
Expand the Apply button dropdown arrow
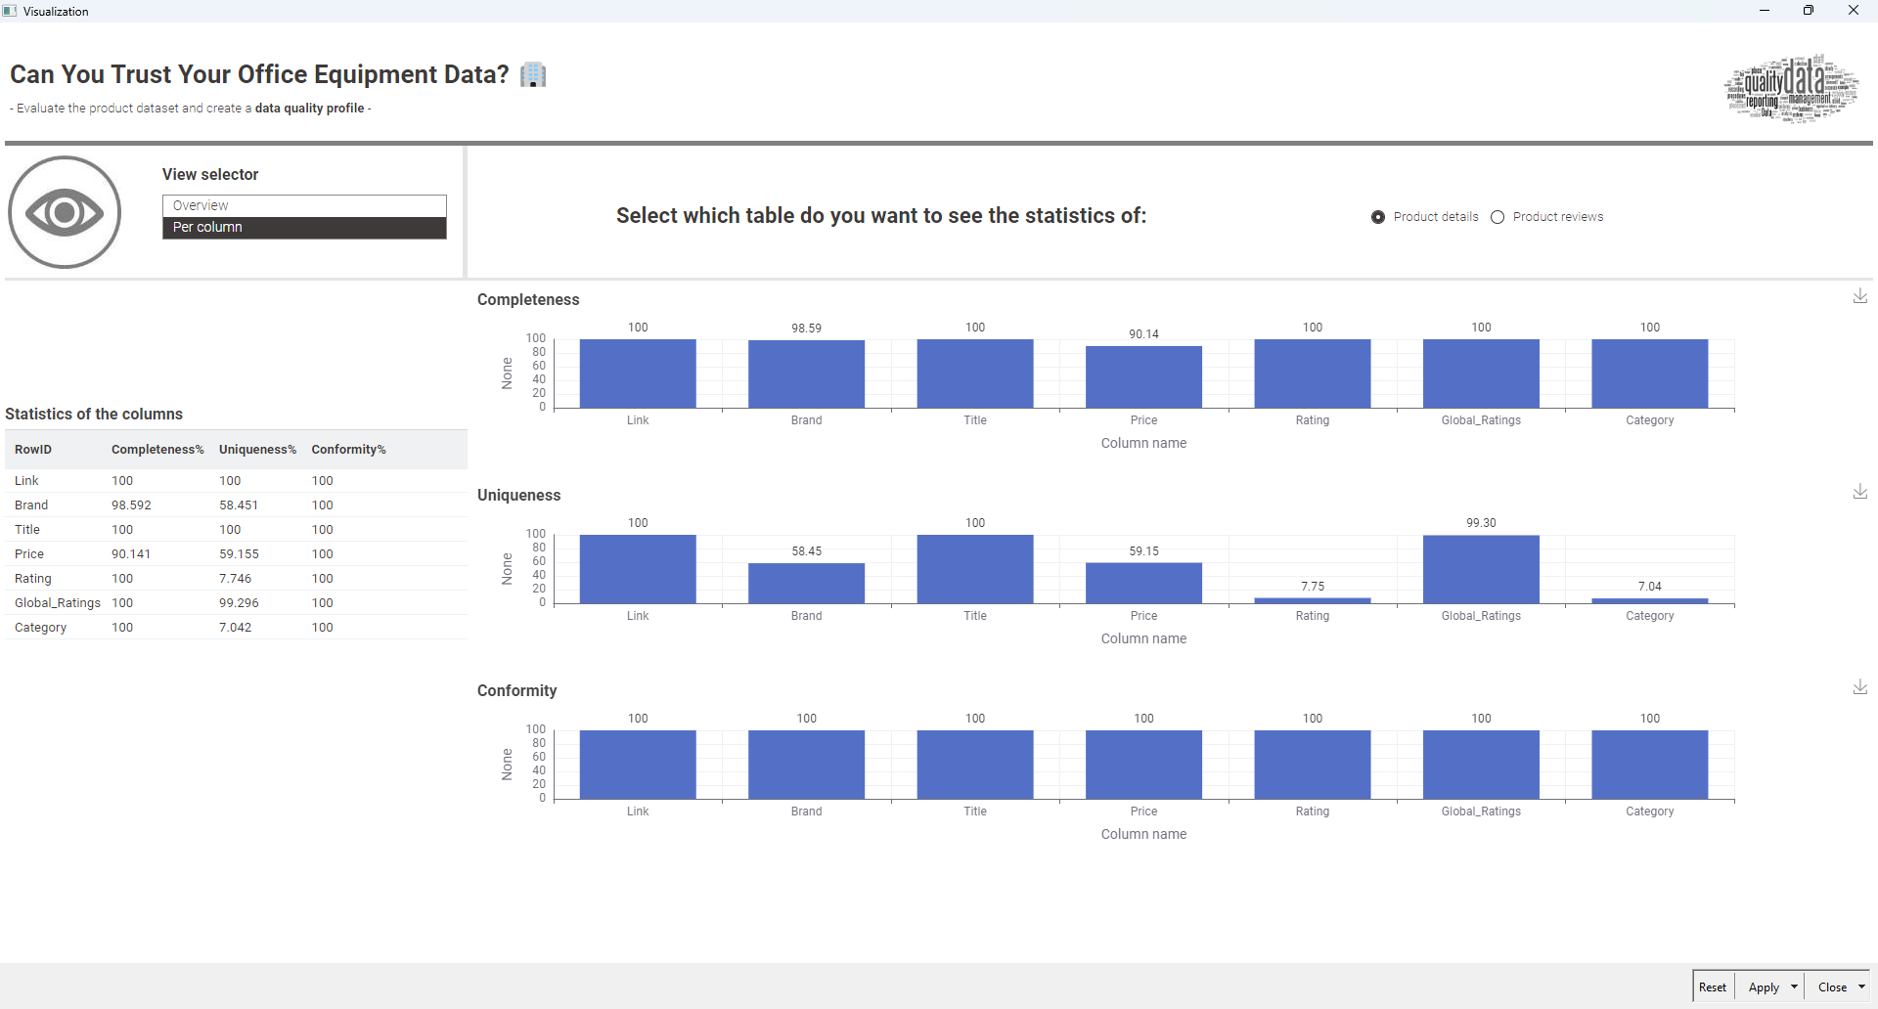[x=1794, y=987]
